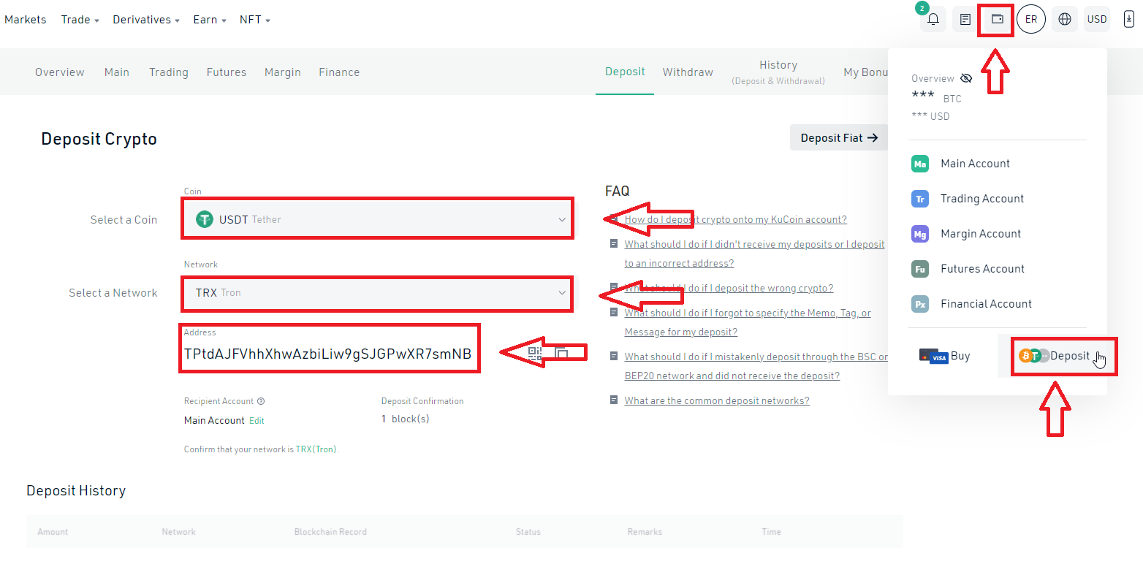1143x586 pixels.
Task: Open the language globe icon
Action: (x=1065, y=20)
